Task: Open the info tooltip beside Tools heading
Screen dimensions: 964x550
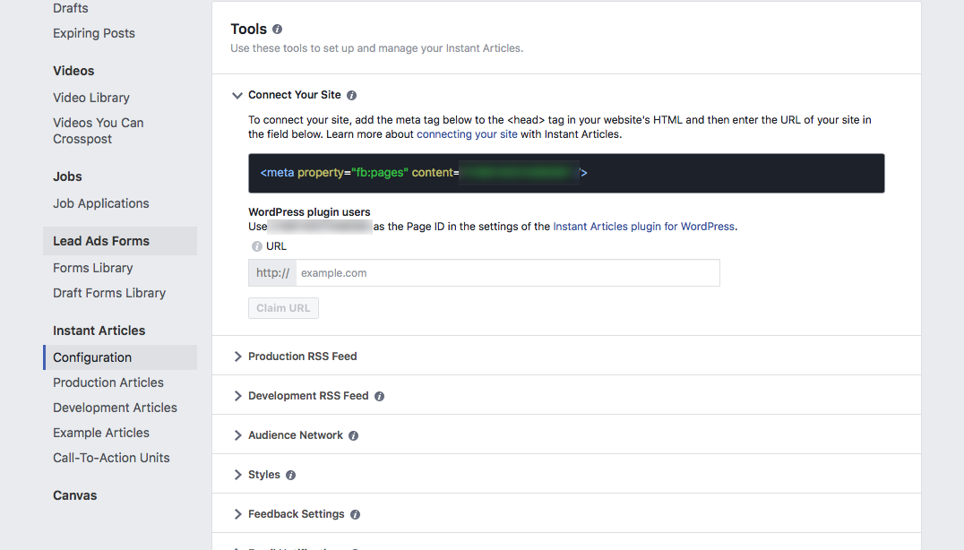Action: 276,29
